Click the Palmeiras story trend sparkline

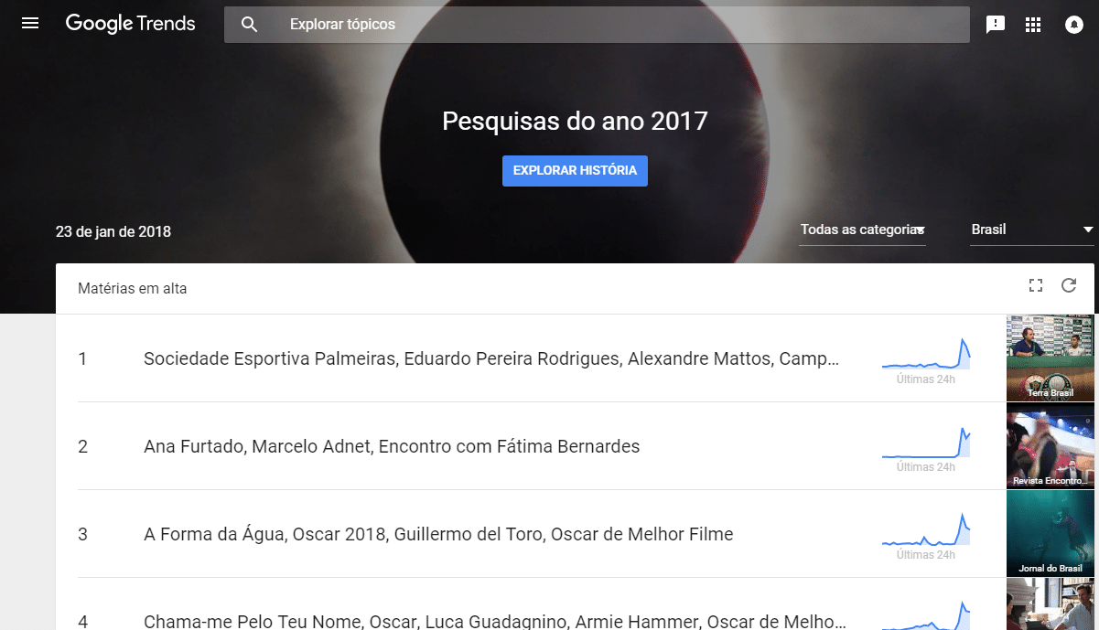click(926, 354)
